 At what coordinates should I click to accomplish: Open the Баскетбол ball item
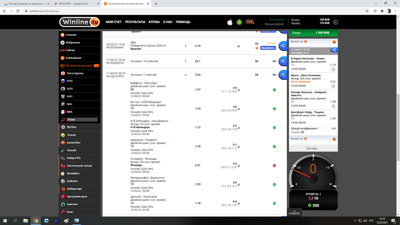pos(79,142)
